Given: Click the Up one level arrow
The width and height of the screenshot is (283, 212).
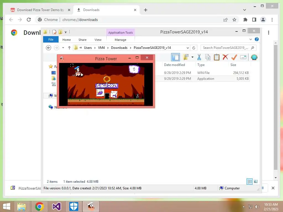Looking at the screenshot, I should [x=69, y=48].
